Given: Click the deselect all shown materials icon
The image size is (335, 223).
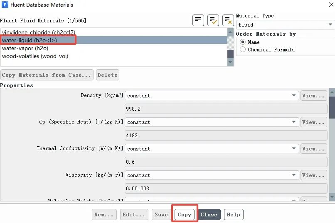Looking at the screenshot, I should tap(228, 20).
